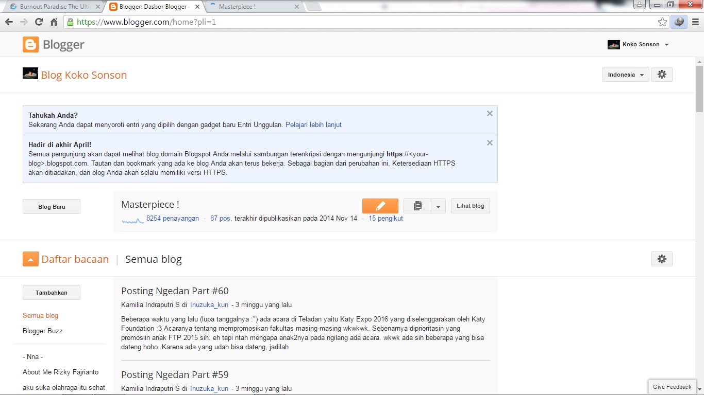Open Chrome user profile icon in title bar
Viewport: 704px width, 395px height.
pyautogui.click(x=640, y=5)
